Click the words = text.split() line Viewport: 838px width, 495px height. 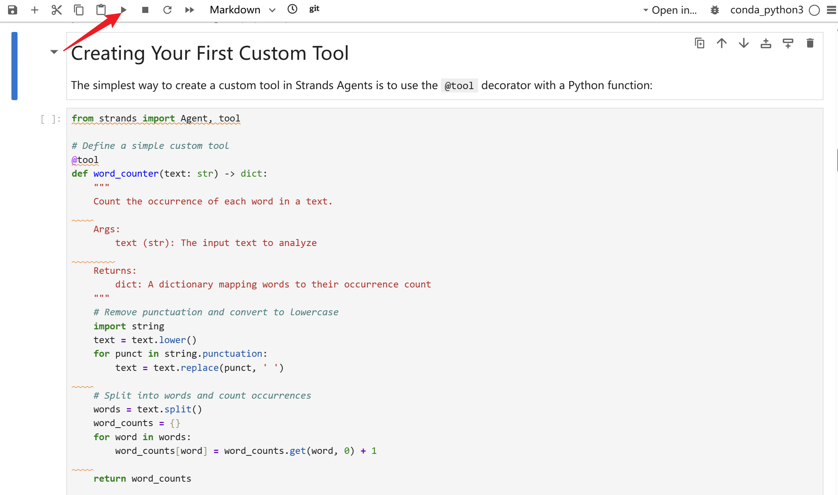tap(148, 409)
